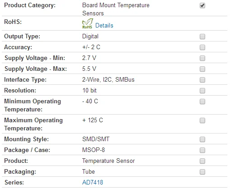
Task: Click the 'Mounting Style:' label
Action: 27,139
